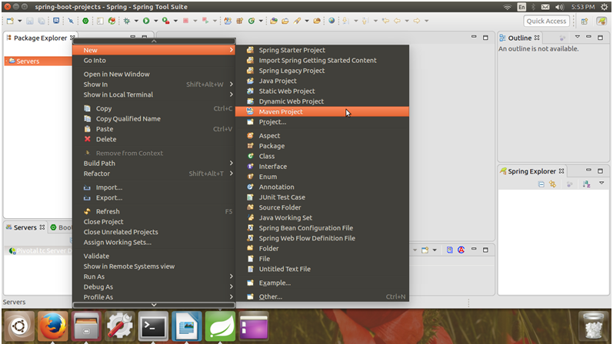Select Servers item in Package Explorer
This screenshot has width=613, height=344.
click(28, 61)
